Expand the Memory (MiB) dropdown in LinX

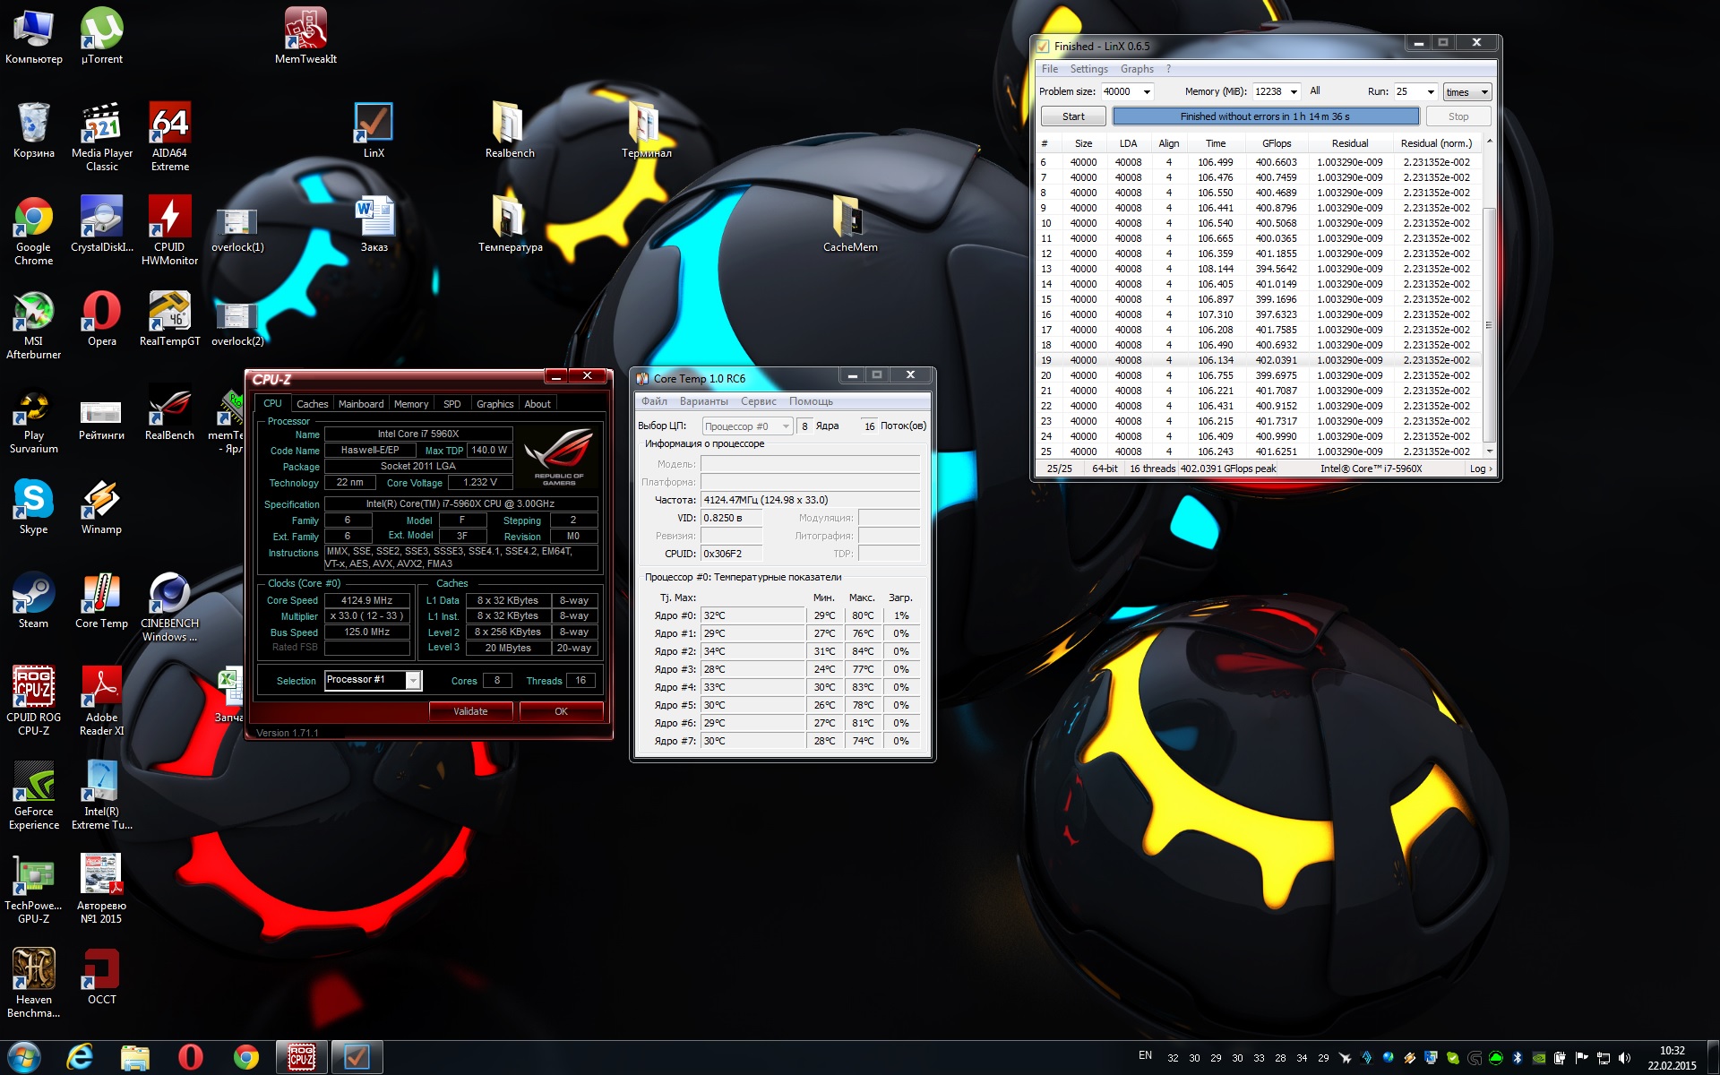1294,91
